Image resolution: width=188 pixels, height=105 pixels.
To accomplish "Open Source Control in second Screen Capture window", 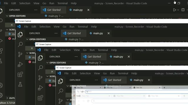I will [x=40, y=78].
